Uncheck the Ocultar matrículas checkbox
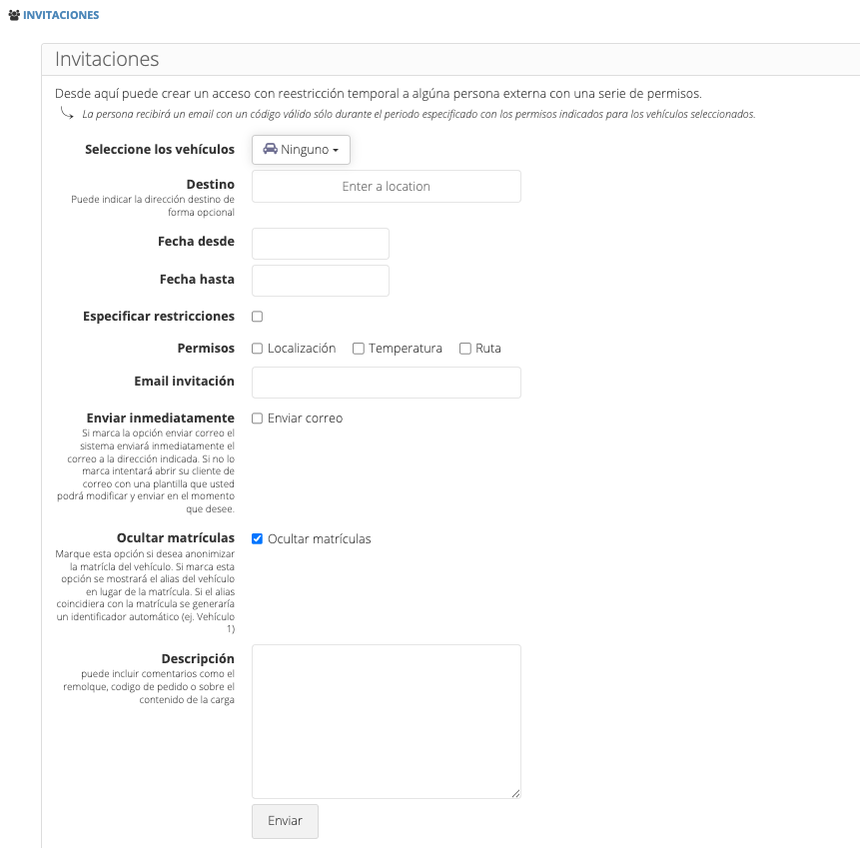Screen dimensions: 860x848 (258, 539)
